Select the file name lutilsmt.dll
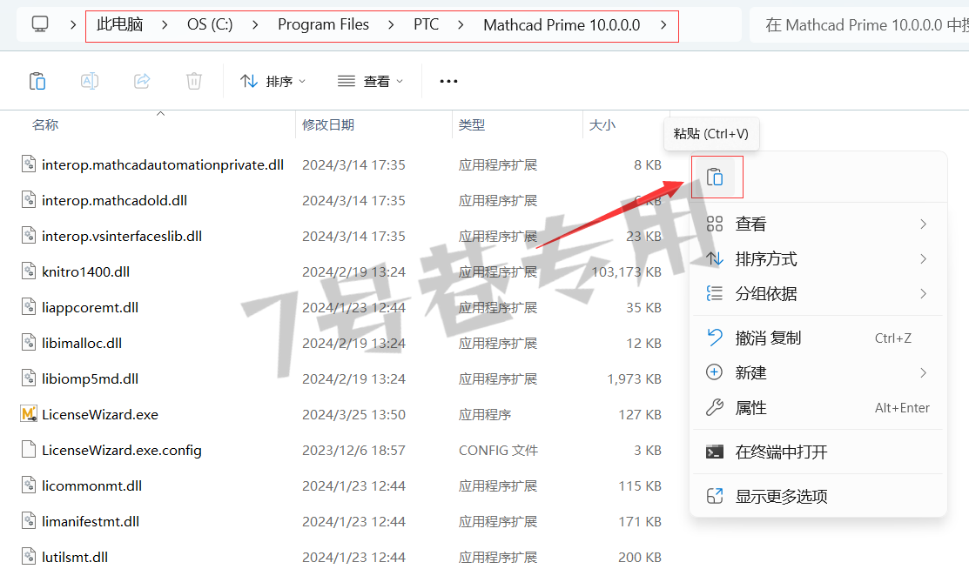Screen dimensions: 969x569 75,558
